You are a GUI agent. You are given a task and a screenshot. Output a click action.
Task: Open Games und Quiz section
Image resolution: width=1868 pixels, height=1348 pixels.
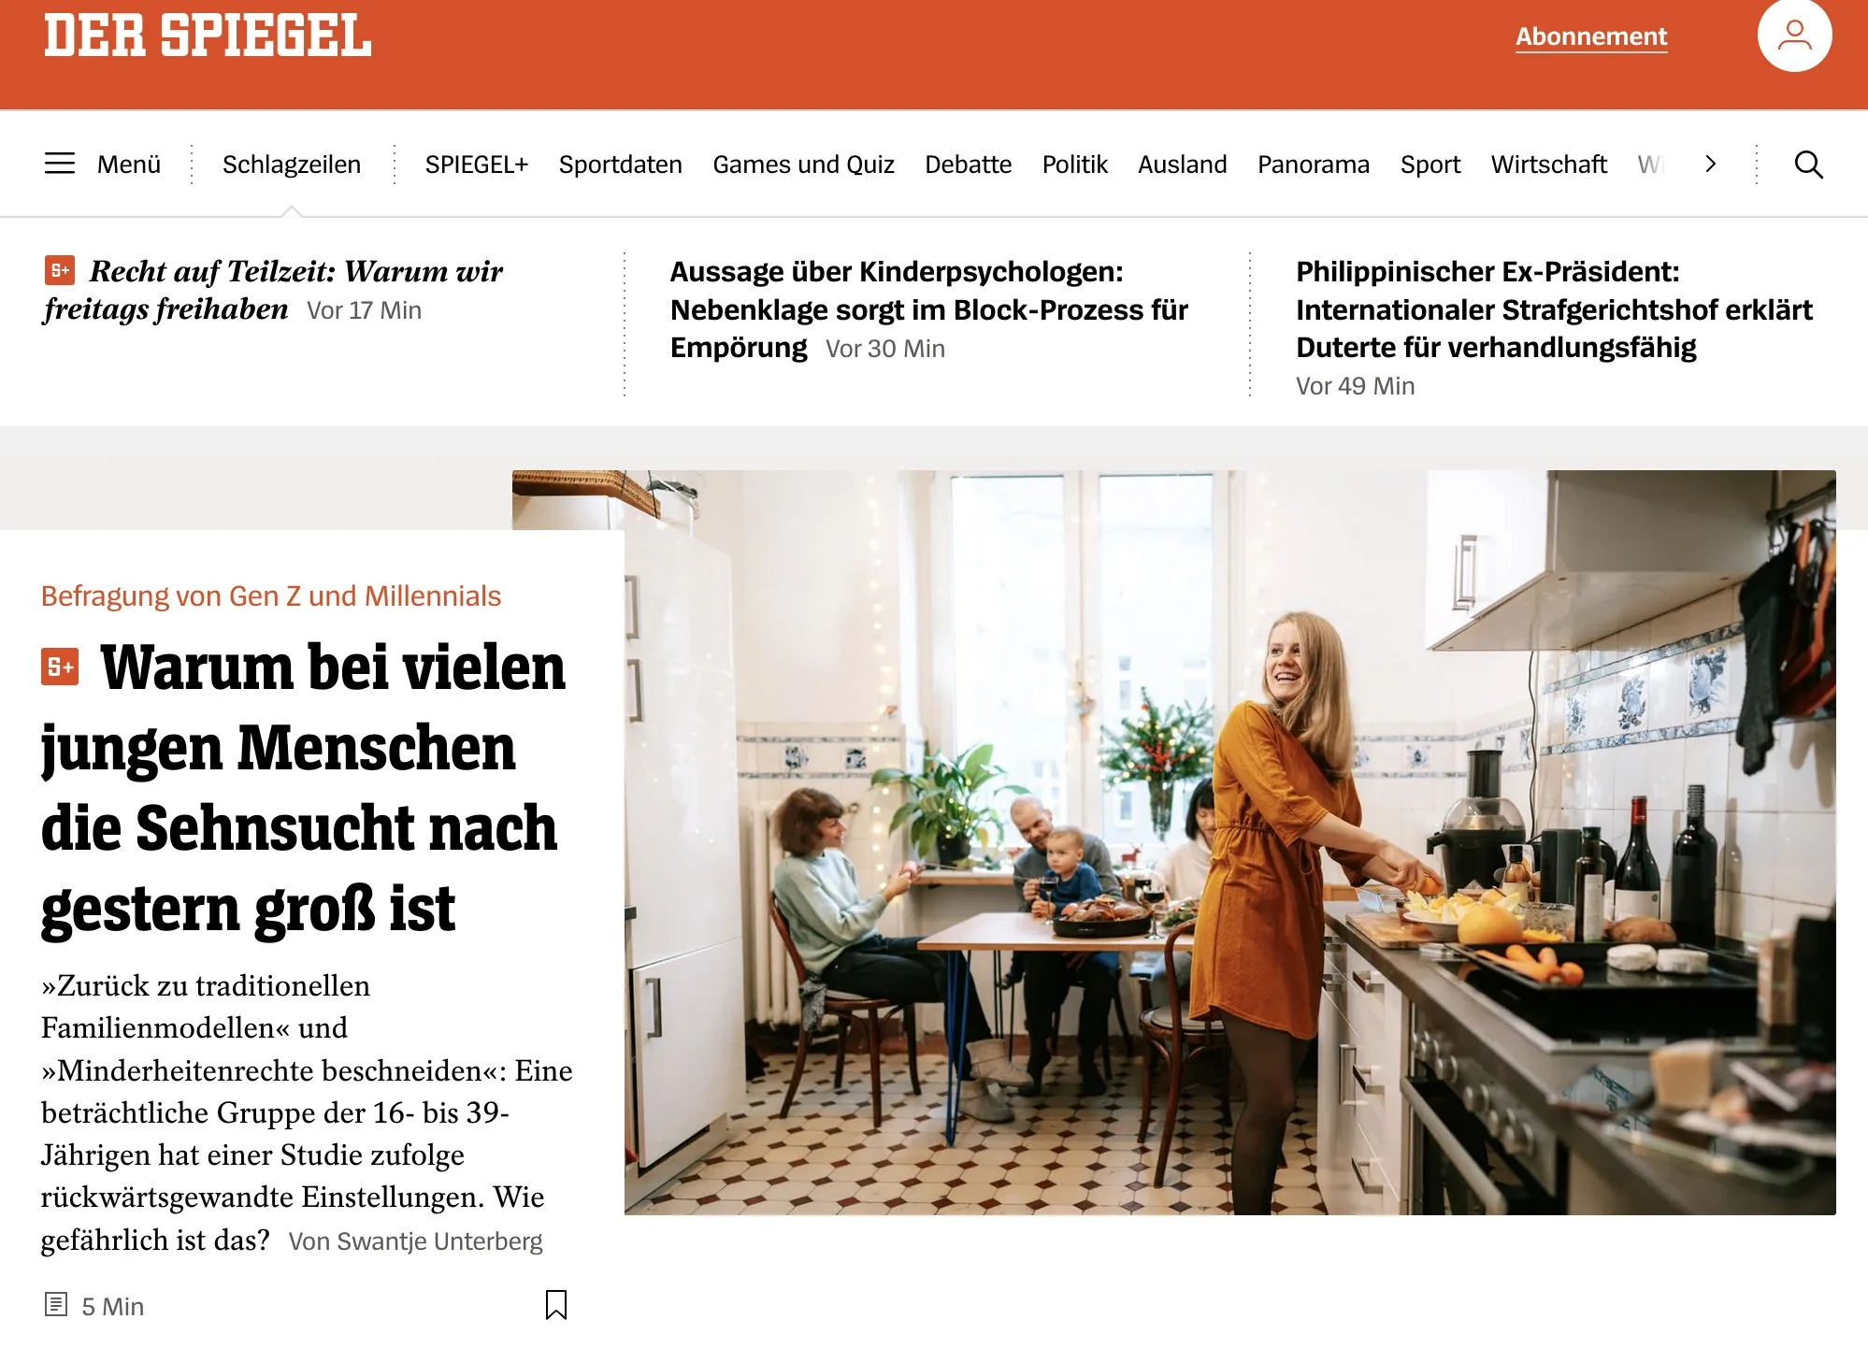tap(804, 165)
